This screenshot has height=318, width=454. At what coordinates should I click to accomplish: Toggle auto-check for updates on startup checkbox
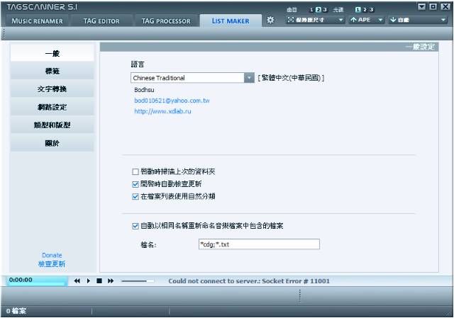tap(135, 184)
